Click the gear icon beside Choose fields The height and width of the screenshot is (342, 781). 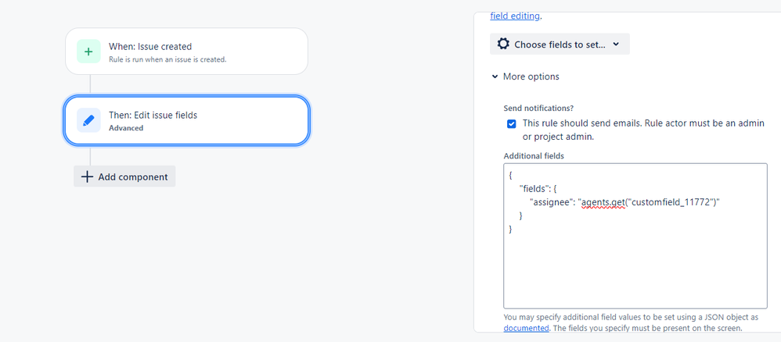(x=503, y=45)
